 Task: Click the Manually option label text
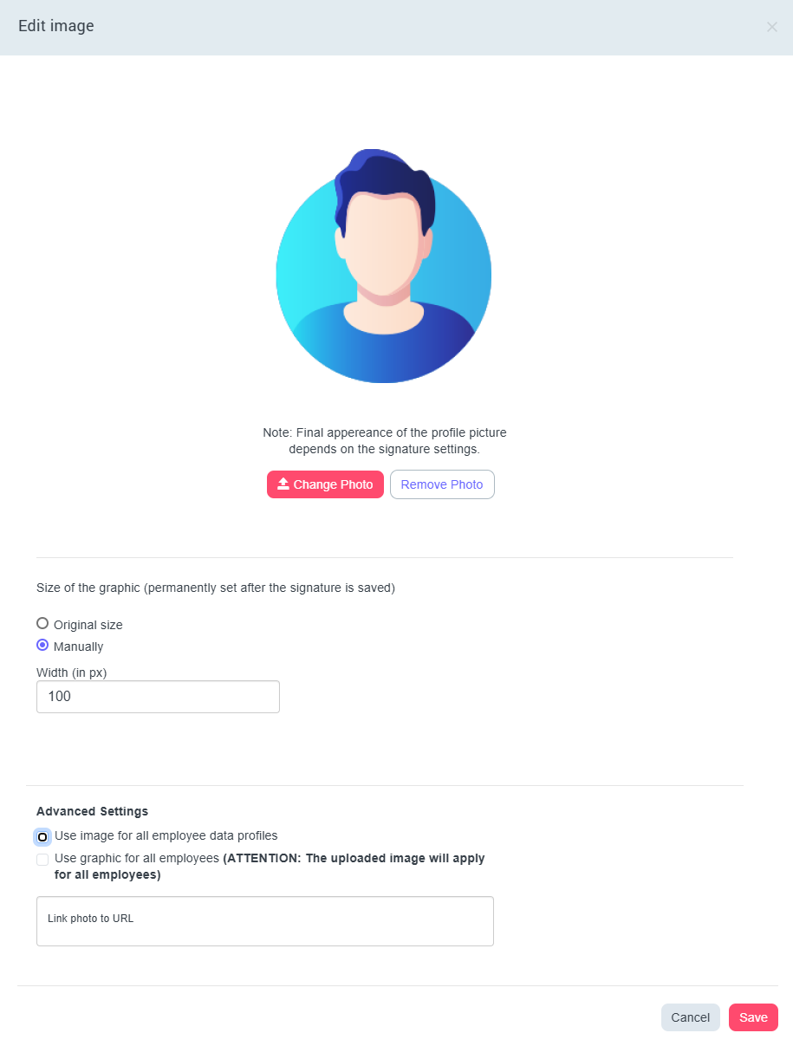pyautogui.click(x=79, y=646)
